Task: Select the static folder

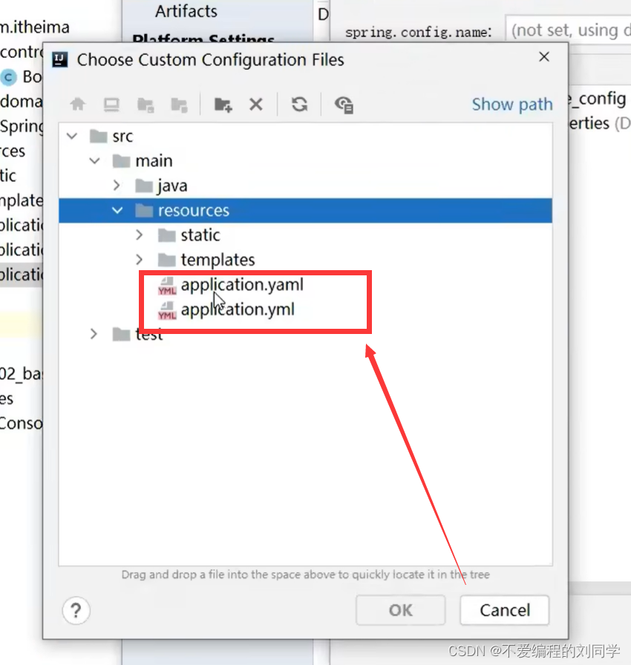Action: click(x=200, y=235)
